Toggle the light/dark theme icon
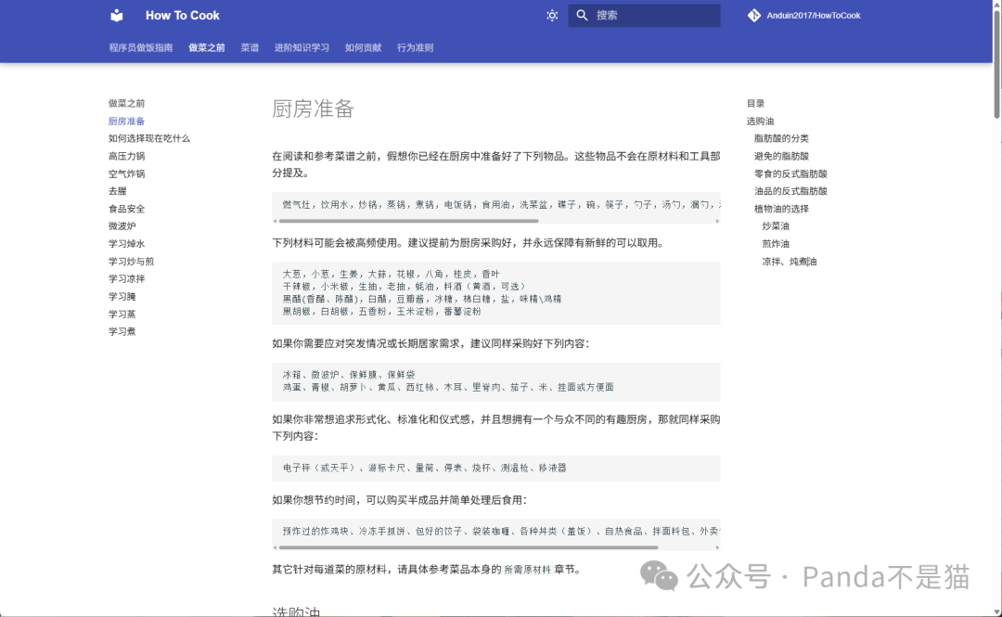This screenshot has height=617, width=1002. point(552,16)
